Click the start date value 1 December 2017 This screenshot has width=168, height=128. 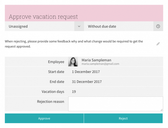[86, 72]
